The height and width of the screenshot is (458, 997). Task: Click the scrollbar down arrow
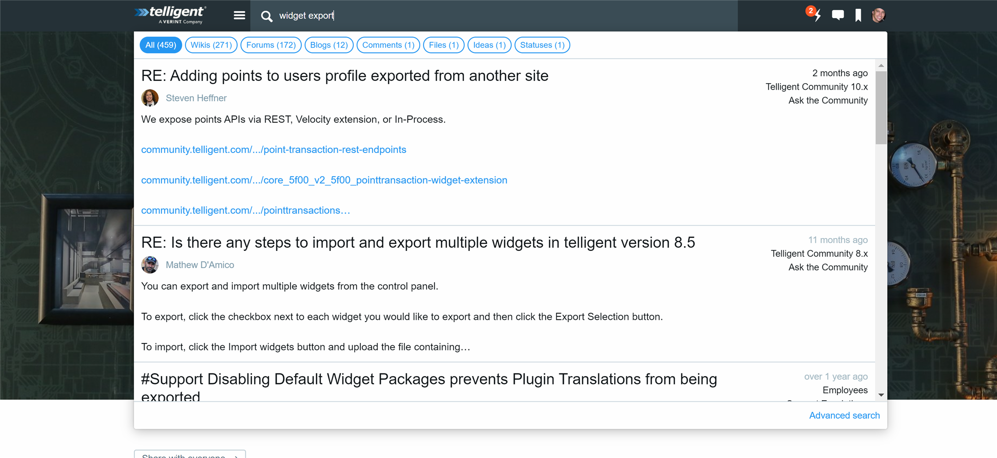click(881, 395)
